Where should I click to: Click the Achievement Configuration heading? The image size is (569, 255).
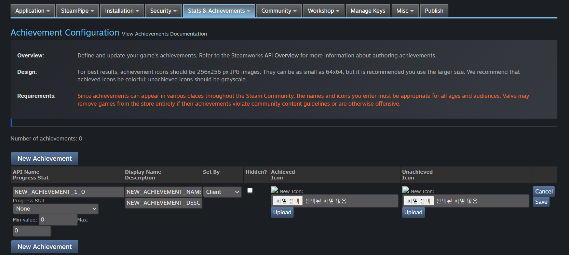pyautogui.click(x=65, y=32)
